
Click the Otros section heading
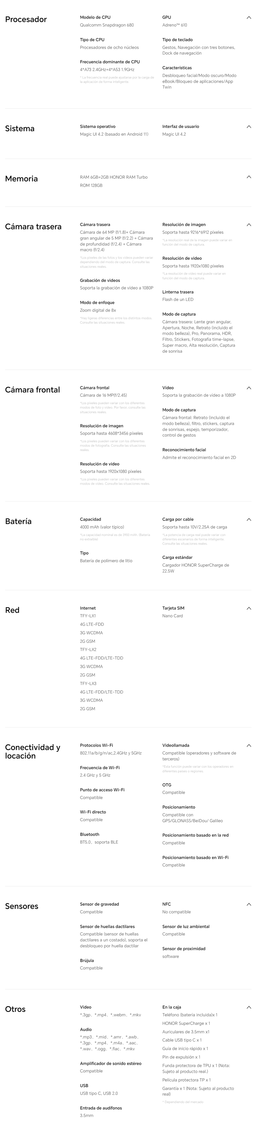coord(15,1009)
